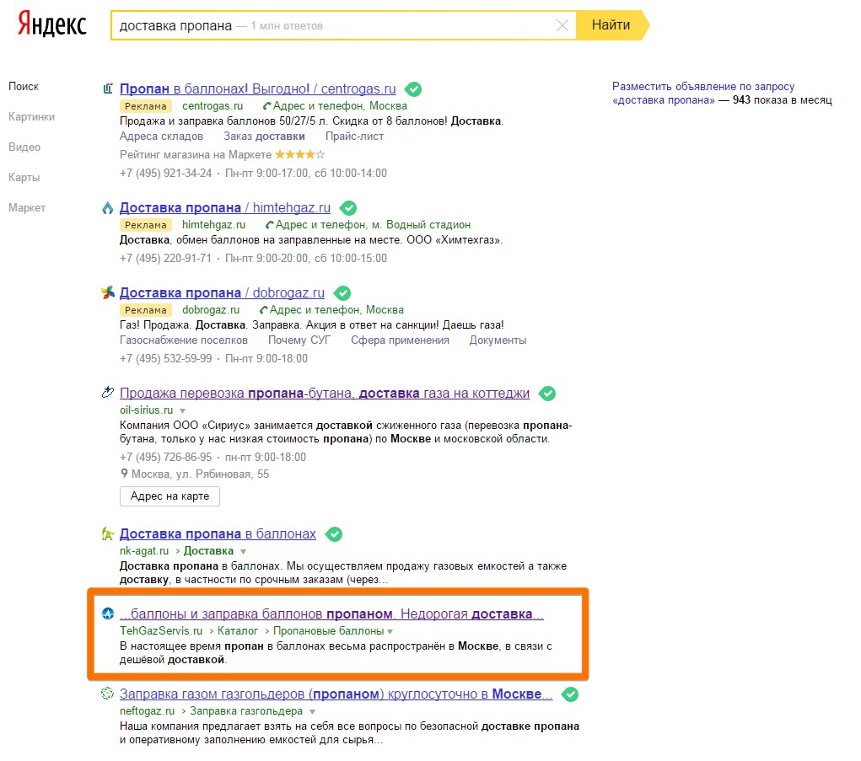Click green checkmark beside centrogas.ru result

click(x=413, y=88)
